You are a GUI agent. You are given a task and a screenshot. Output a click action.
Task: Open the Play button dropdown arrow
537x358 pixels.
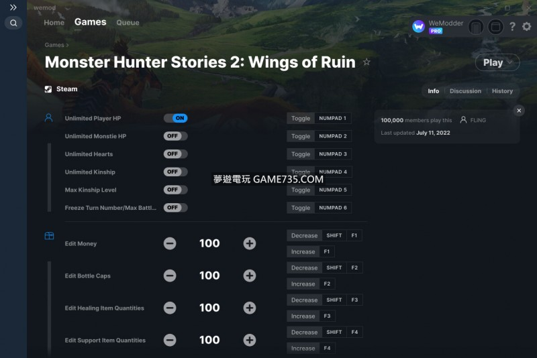(510, 62)
